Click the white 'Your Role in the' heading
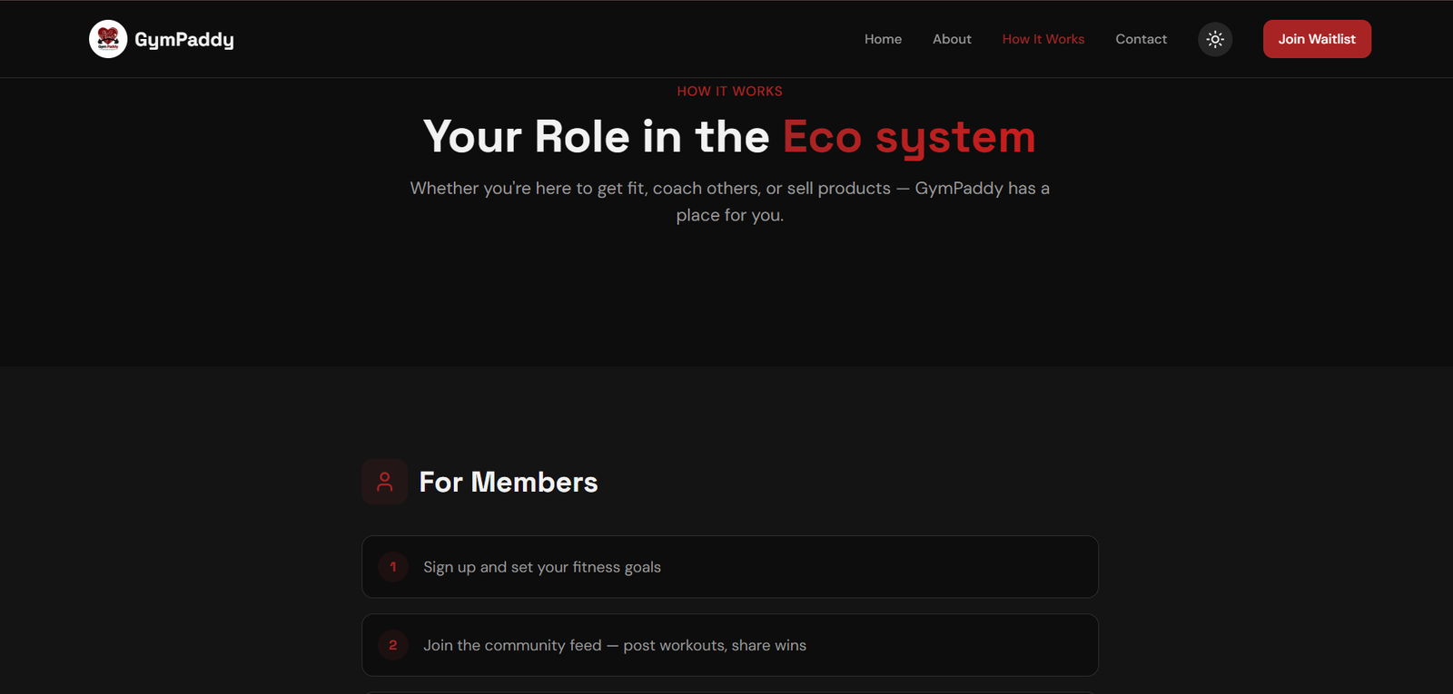 (596, 137)
